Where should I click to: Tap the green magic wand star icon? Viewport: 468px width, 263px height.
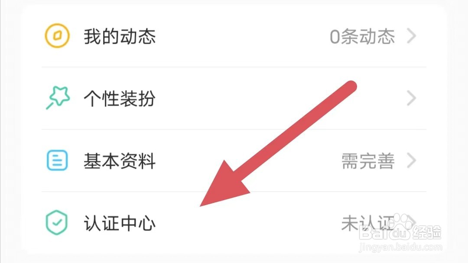click(58, 98)
